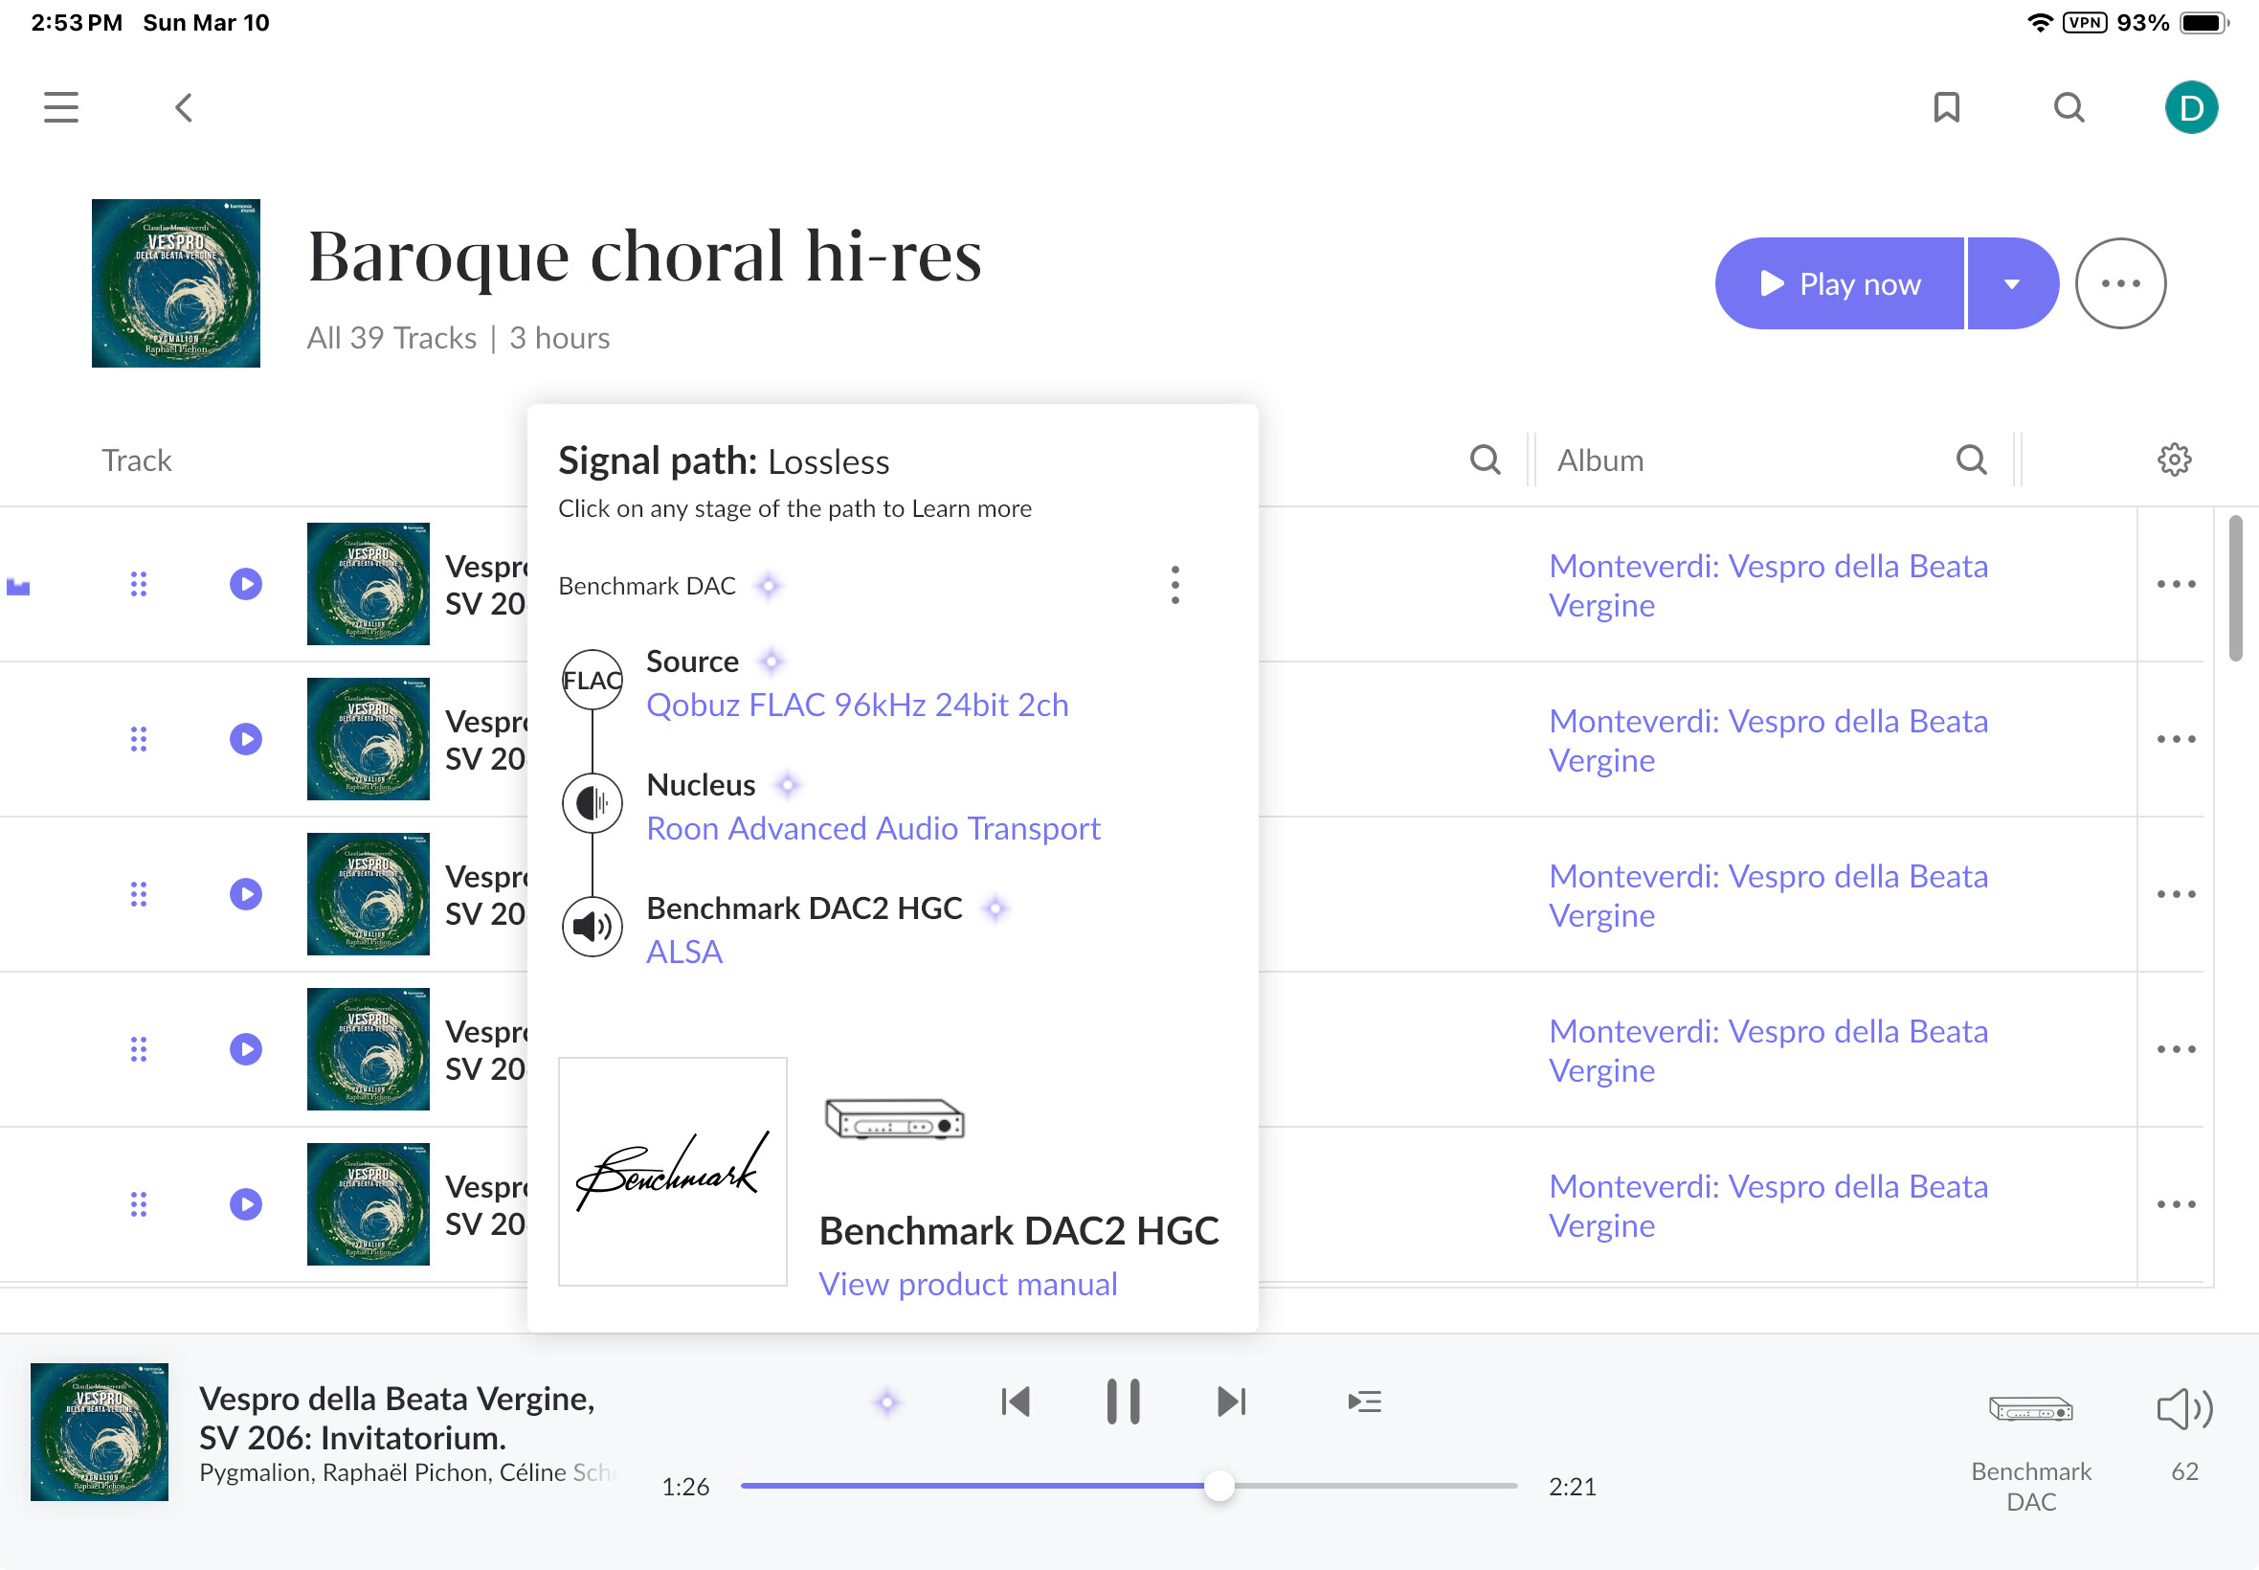Open the playlist more options circle button

(2120, 283)
